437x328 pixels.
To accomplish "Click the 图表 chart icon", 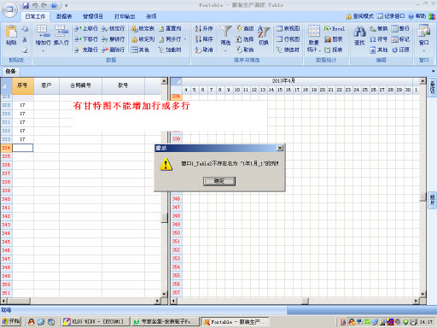I will [x=328, y=39].
